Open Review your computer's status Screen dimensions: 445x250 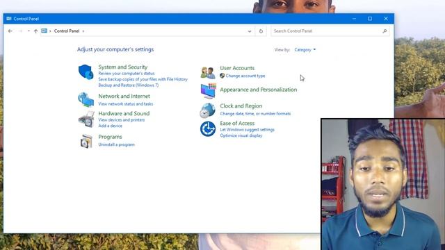(x=127, y=74)
